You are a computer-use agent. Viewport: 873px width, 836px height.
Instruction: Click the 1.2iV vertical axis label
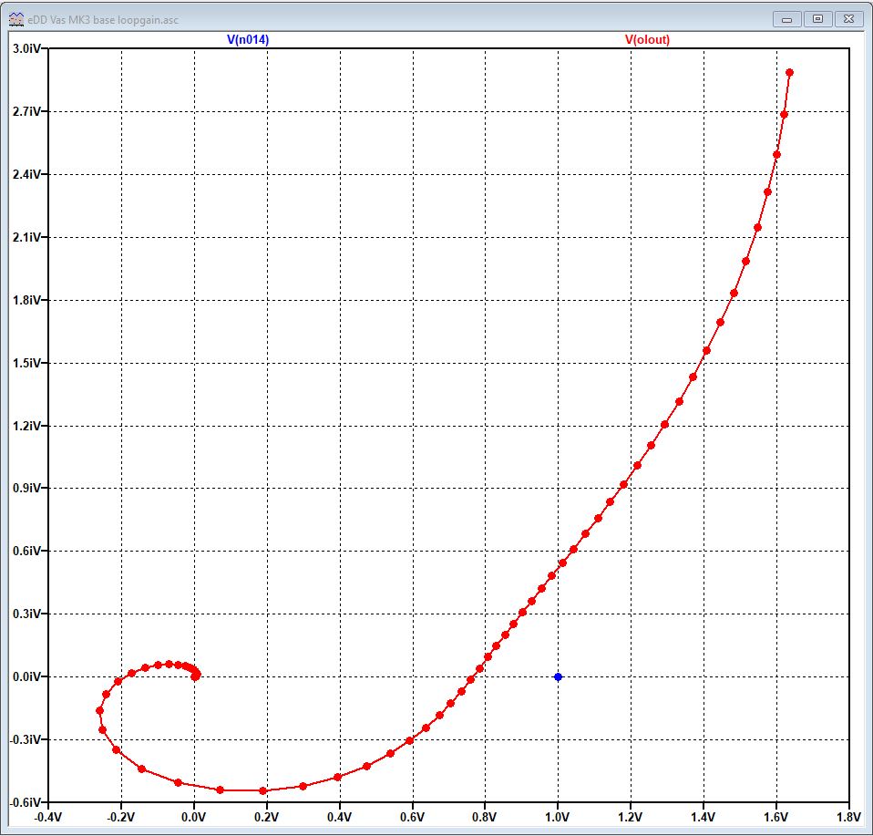coord(26,426)
